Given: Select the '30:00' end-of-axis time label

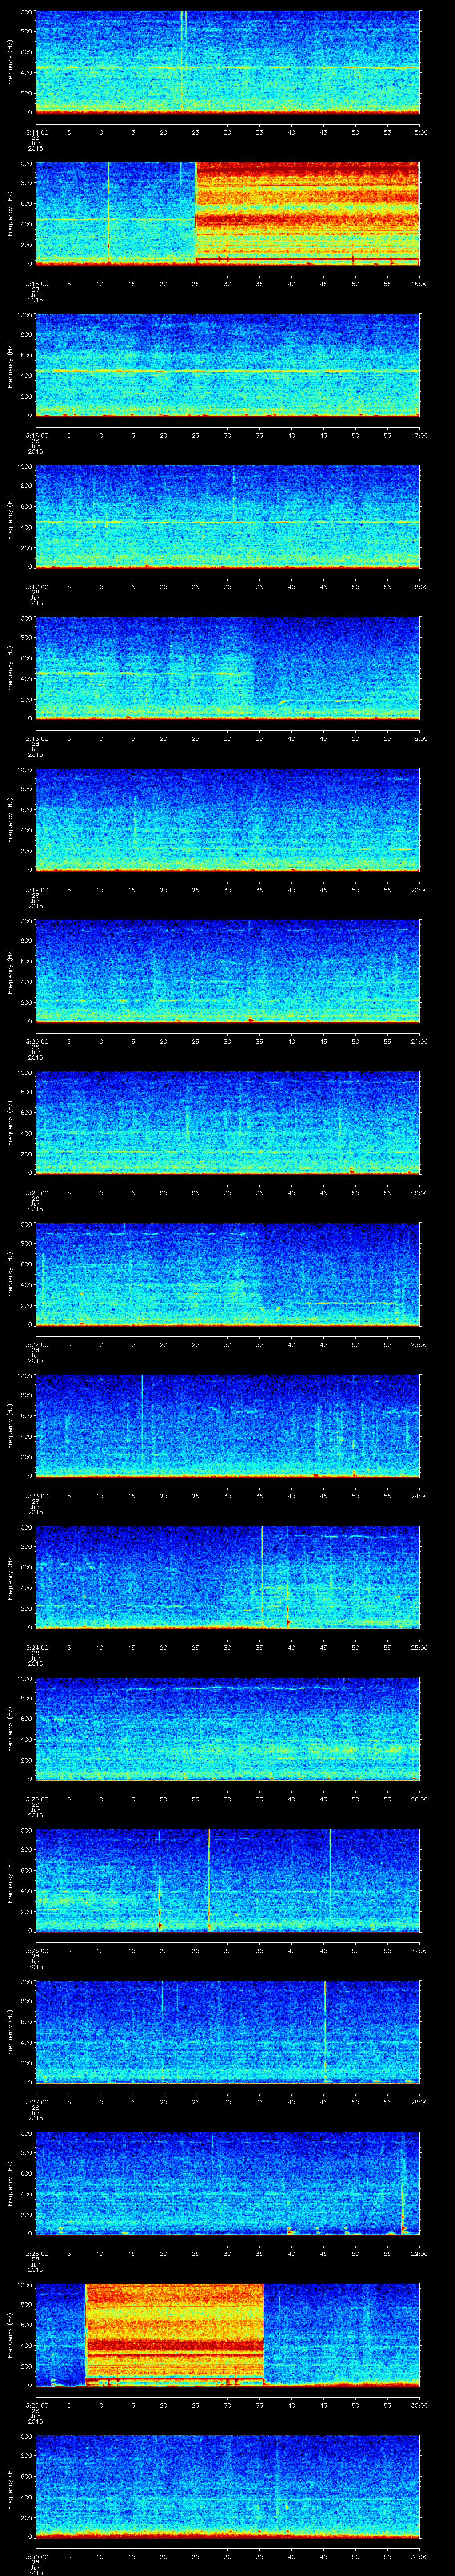Looking at the screenshot, I should tap(419, 2404).
